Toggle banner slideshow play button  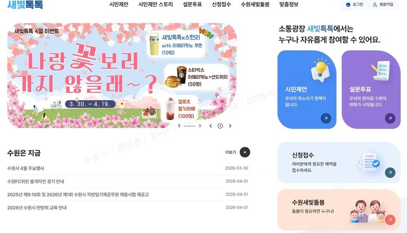tap(220, 126)
